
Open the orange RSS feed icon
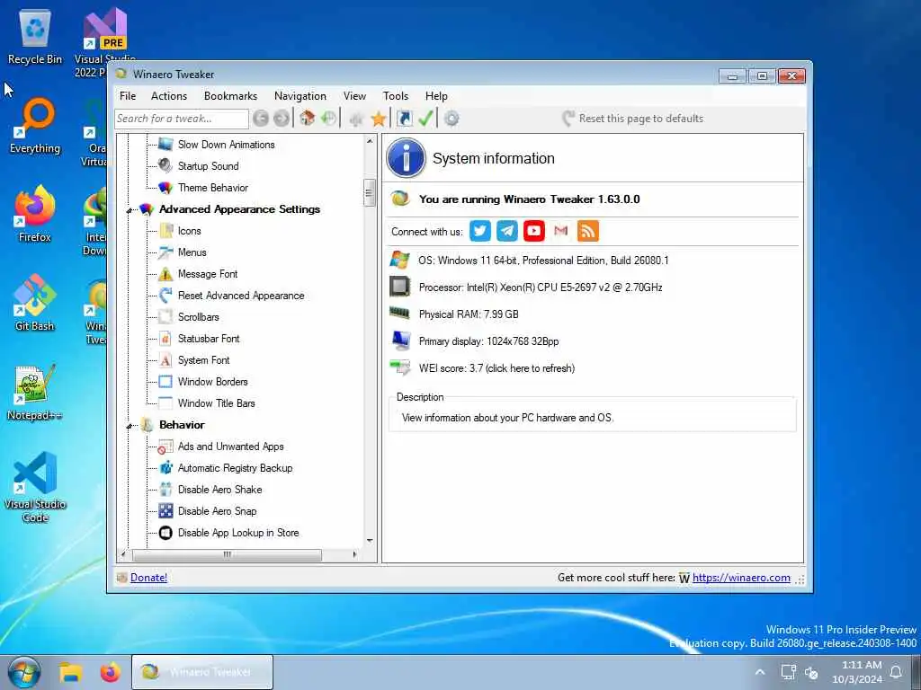pyautogui.click(x=588, y=231)
